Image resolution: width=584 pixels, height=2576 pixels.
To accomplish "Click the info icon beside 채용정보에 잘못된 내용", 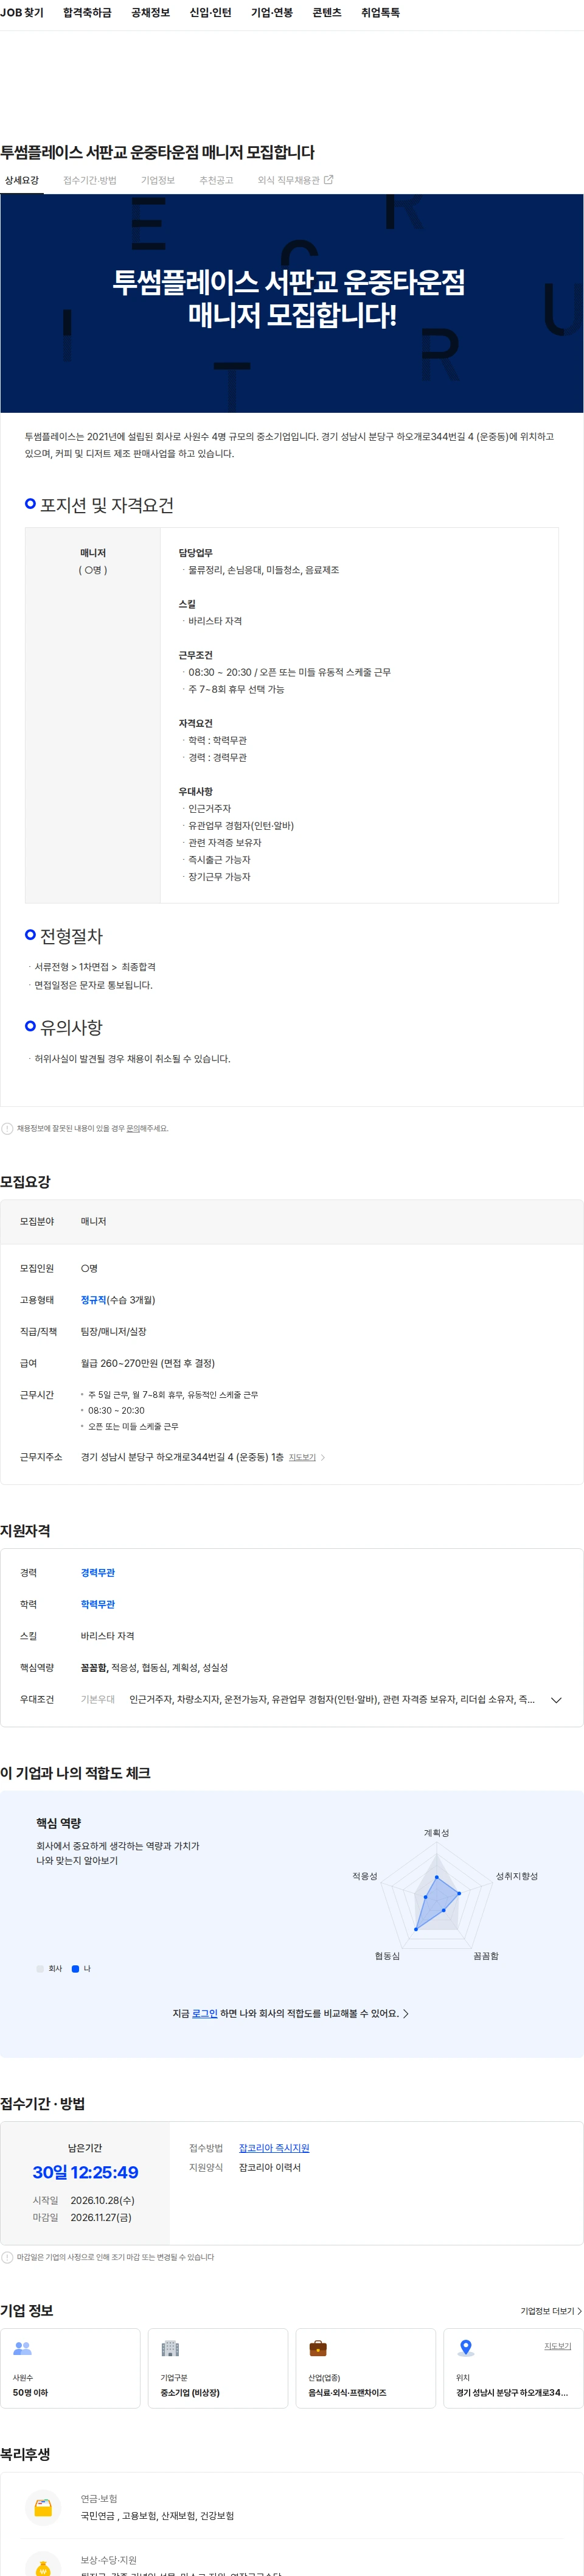I will coord(8,1128).
